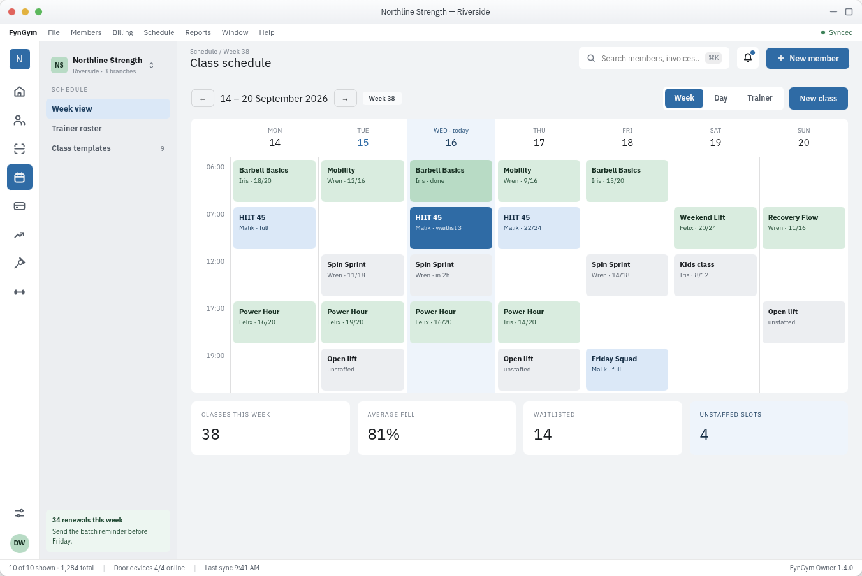
Task: Open Class templates in sidebar
Action: coord(108,148)
